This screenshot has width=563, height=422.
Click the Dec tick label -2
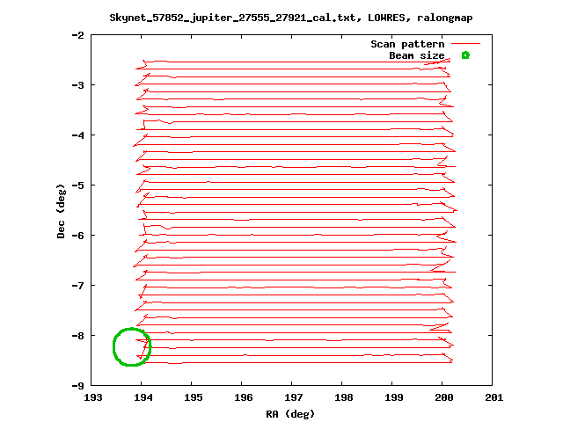point(78,35)
